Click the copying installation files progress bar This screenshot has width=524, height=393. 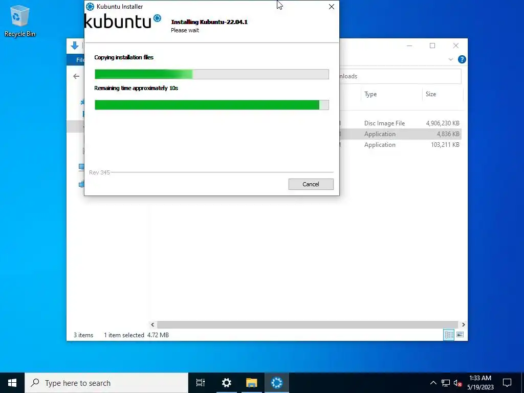point(211,74)
